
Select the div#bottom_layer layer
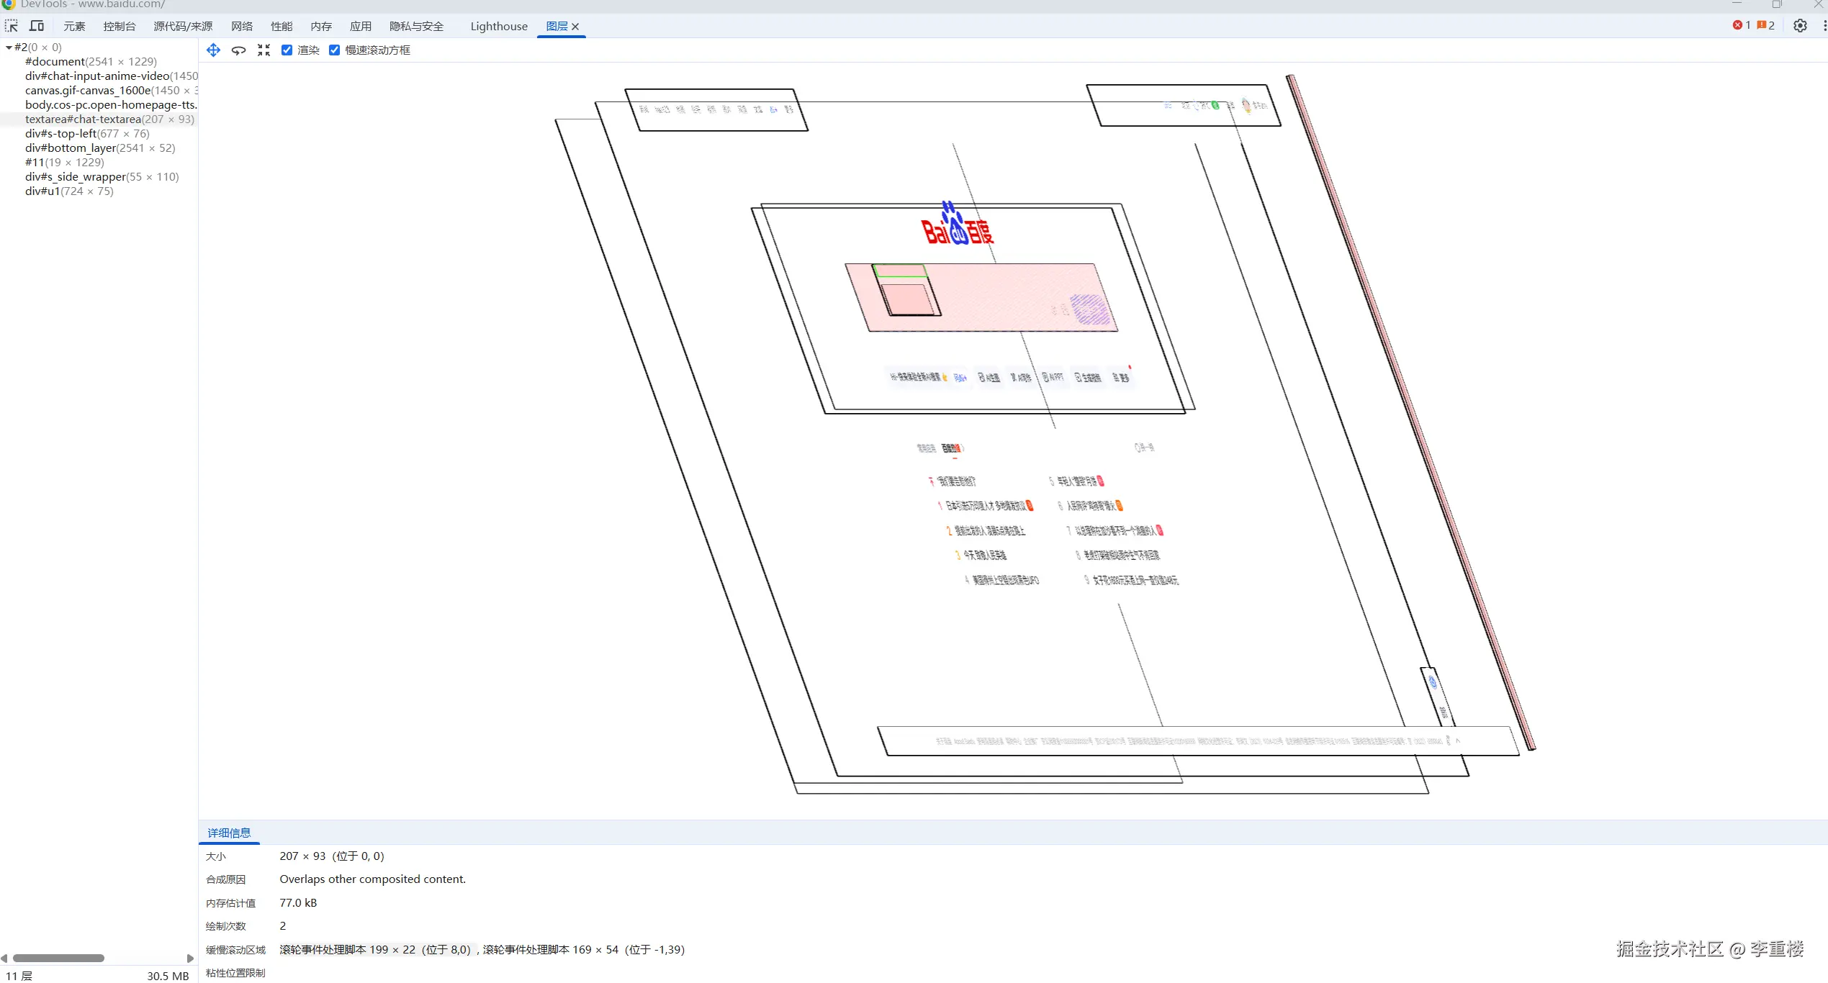(x=100, y=148)
